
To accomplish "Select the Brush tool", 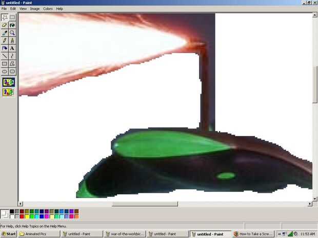I will 12,40.
